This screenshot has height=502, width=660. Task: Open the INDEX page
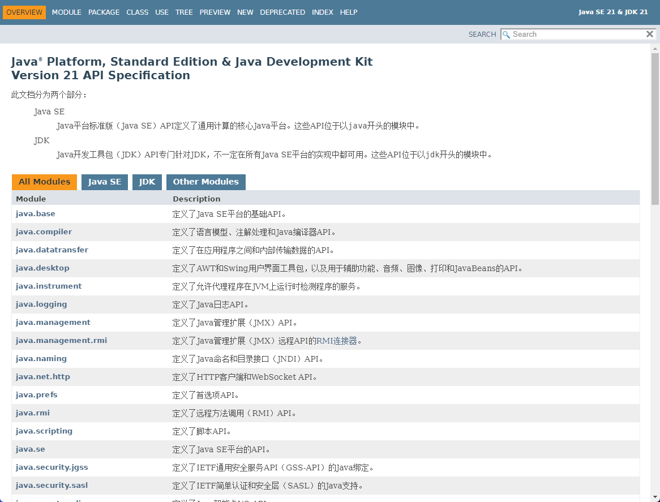323,12
